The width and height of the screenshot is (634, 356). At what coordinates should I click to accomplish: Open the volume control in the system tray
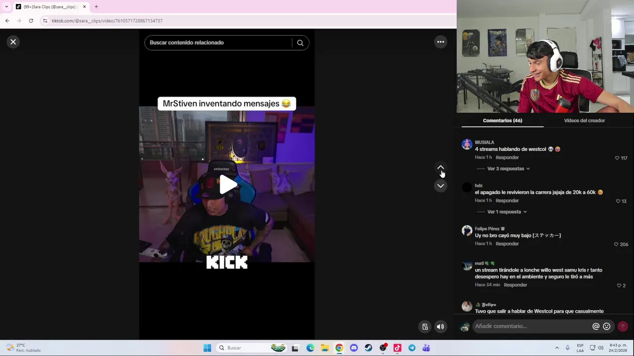[601, 348]
